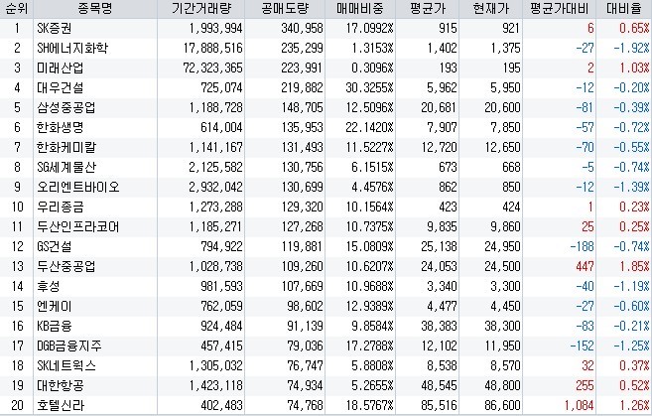Select the 대한항공 stock name

(61, 385)
